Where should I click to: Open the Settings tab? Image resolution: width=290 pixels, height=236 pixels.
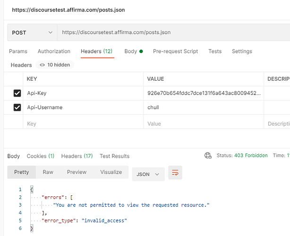tap(242, 51)
